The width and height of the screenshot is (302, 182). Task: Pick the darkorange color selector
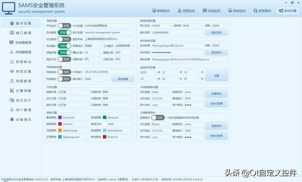click(x=74, y=130)
